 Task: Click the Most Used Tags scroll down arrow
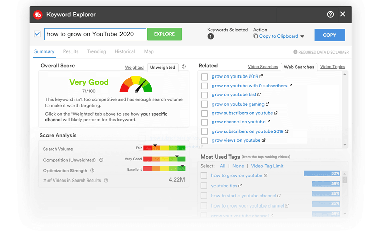(345, 214)
